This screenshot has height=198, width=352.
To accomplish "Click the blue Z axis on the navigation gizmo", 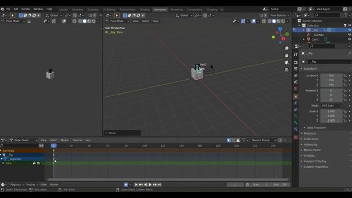I will point(280,29).
